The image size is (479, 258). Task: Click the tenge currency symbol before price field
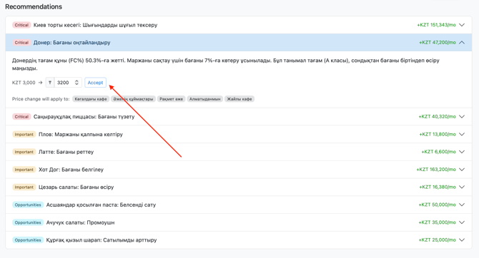[x=50, y=83]
